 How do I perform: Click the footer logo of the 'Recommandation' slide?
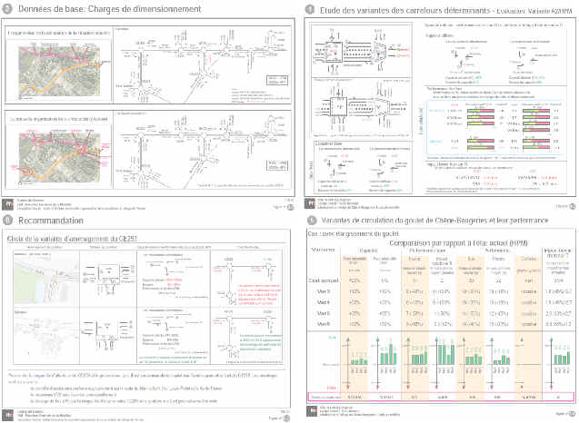click(7, 415)
